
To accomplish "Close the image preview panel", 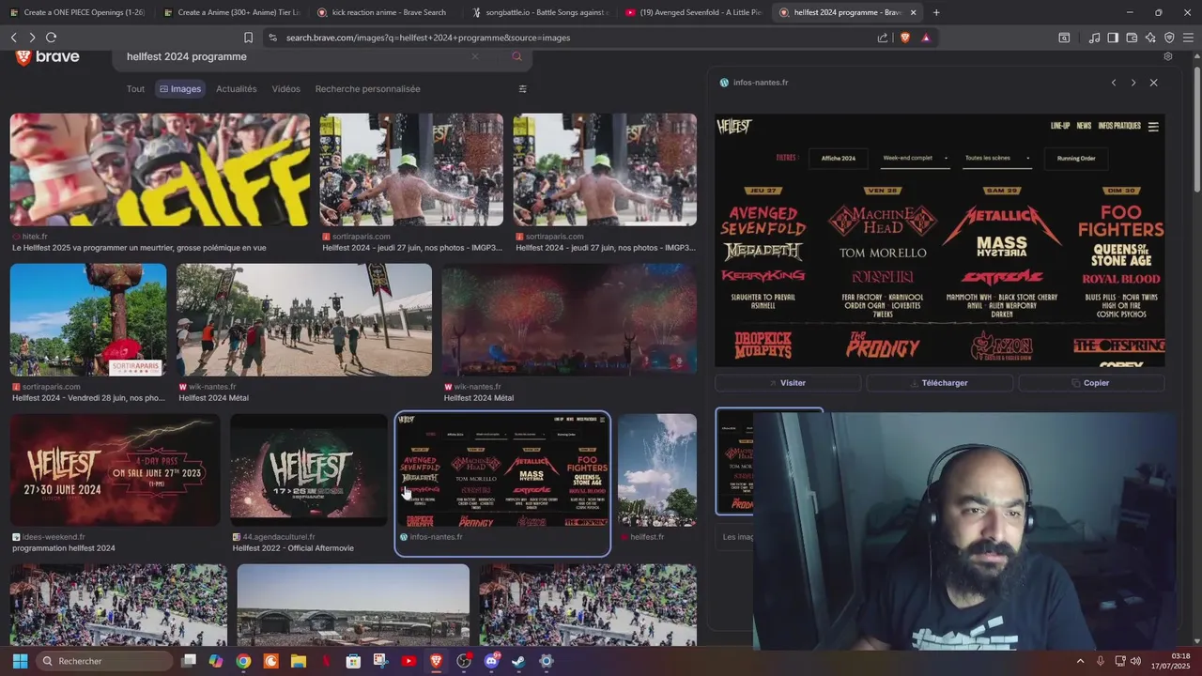I will (x=1154, y=83).
